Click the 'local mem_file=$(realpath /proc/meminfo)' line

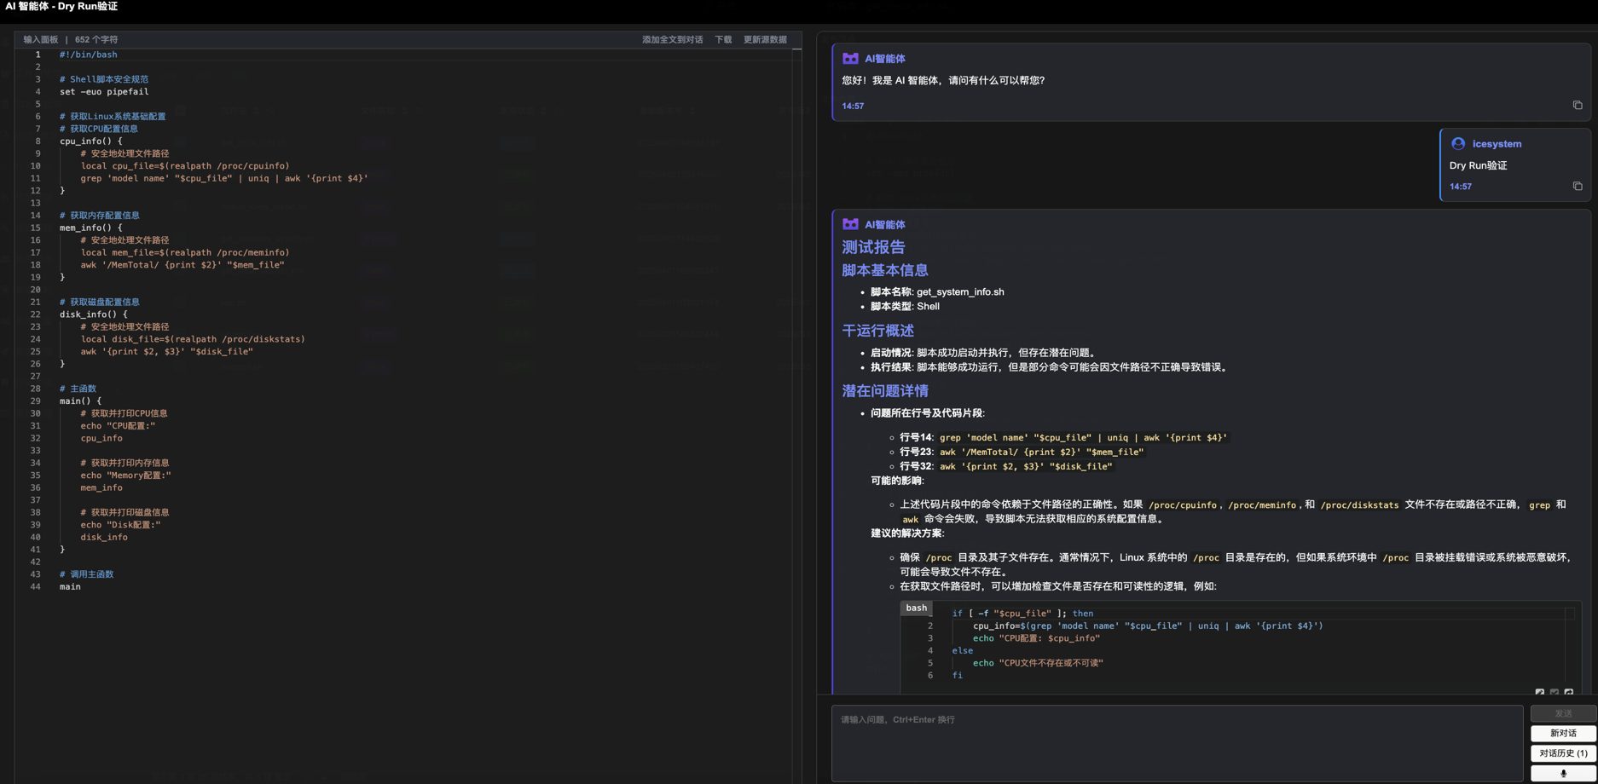pos(185,252)
